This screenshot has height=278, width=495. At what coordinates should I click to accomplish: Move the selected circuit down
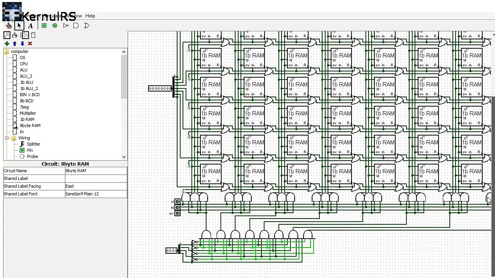coord(22,44)
